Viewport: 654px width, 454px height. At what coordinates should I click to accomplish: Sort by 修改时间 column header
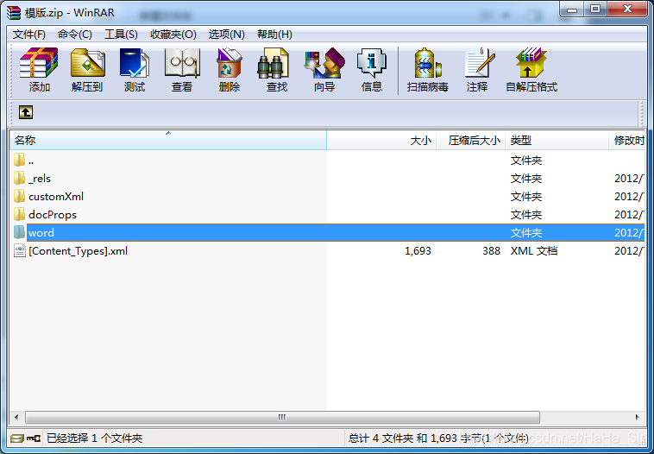627,140
